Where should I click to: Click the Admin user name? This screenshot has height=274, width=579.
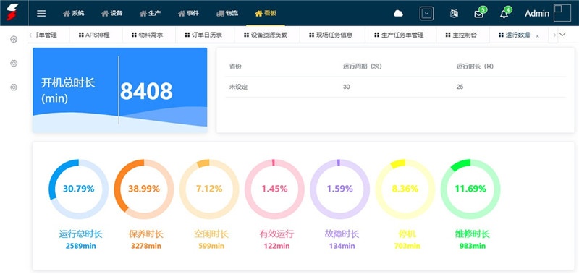(537, 14)
